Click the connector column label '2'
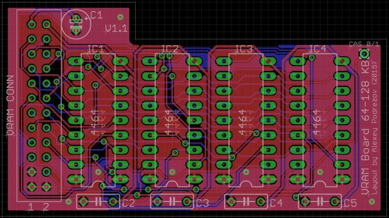This screenshot has width=389, height=218. [x=46, y=207]
